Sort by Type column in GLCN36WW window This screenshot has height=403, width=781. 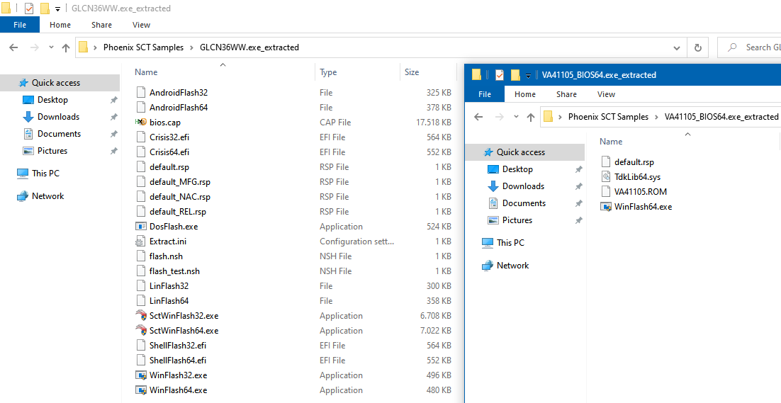pos(328,72)
